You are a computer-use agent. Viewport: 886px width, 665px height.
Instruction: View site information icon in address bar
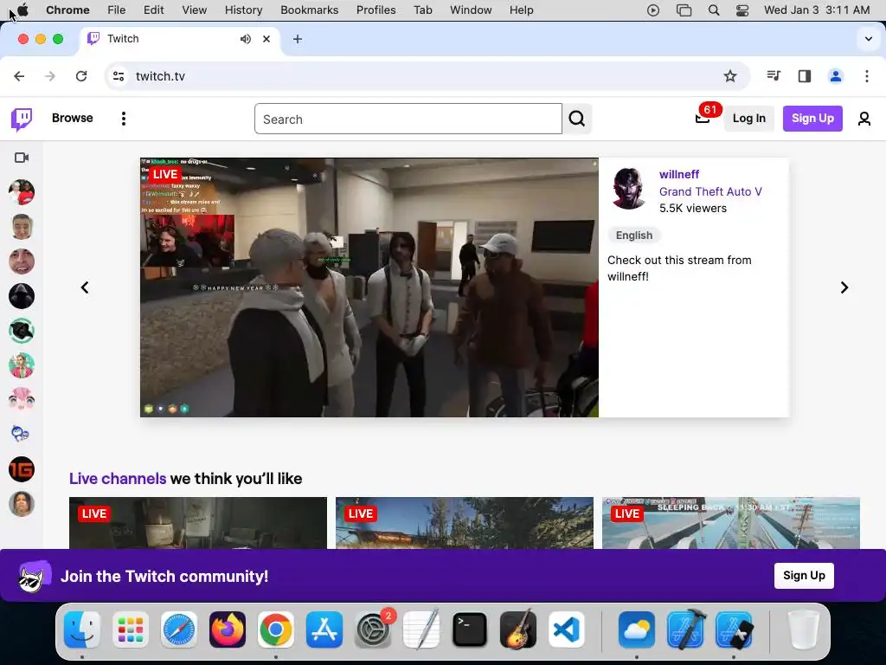pos(118,76)
